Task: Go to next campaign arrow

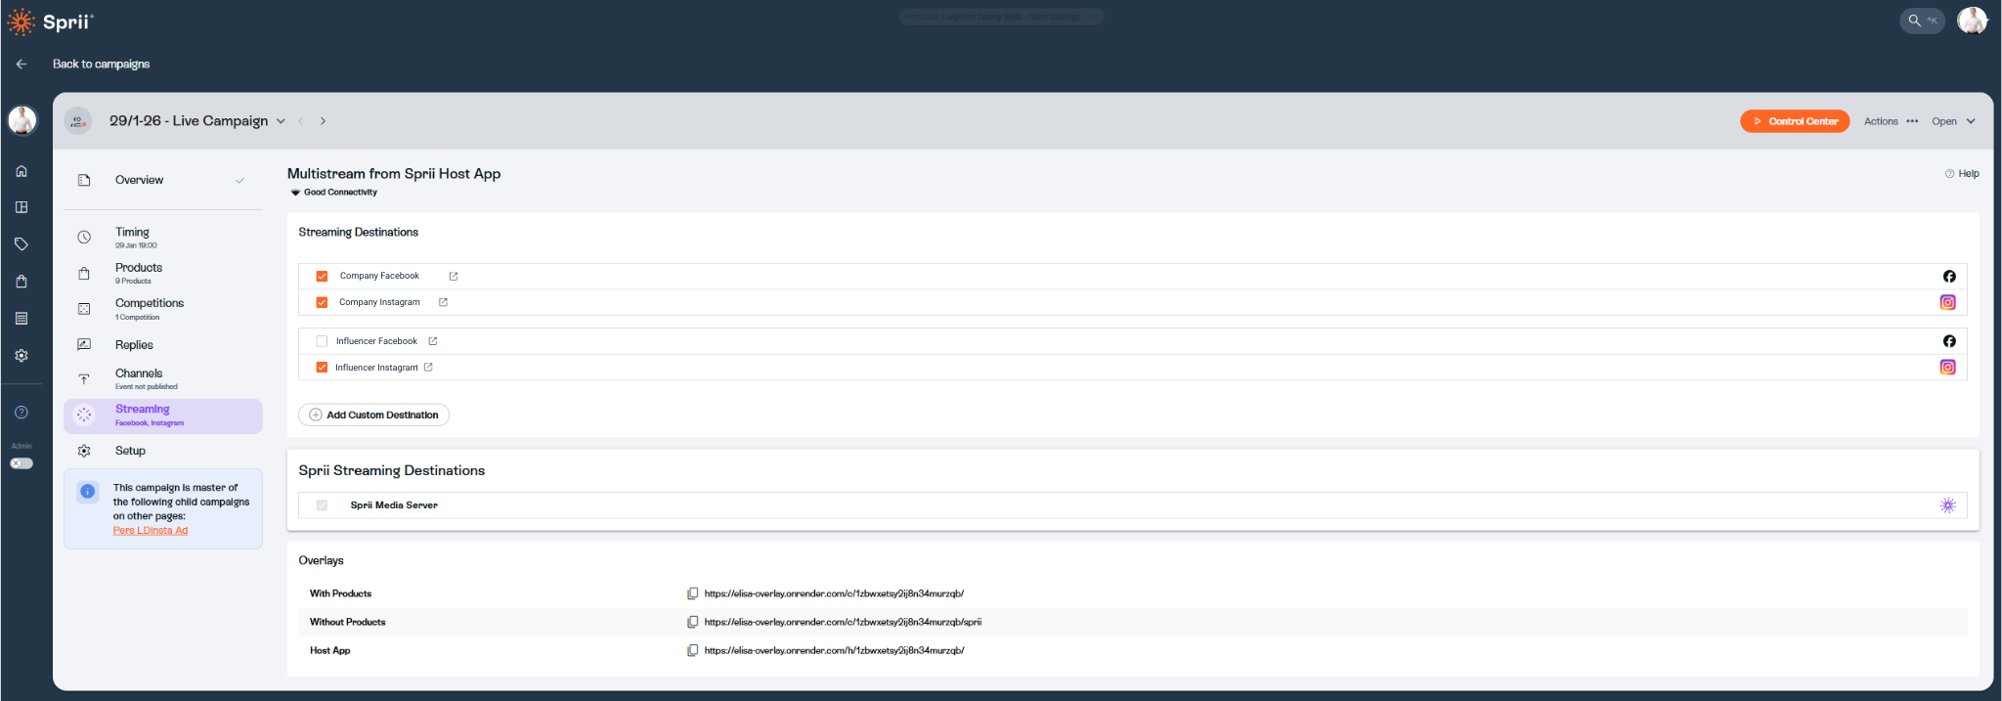Action: click(x=323, y=121)
